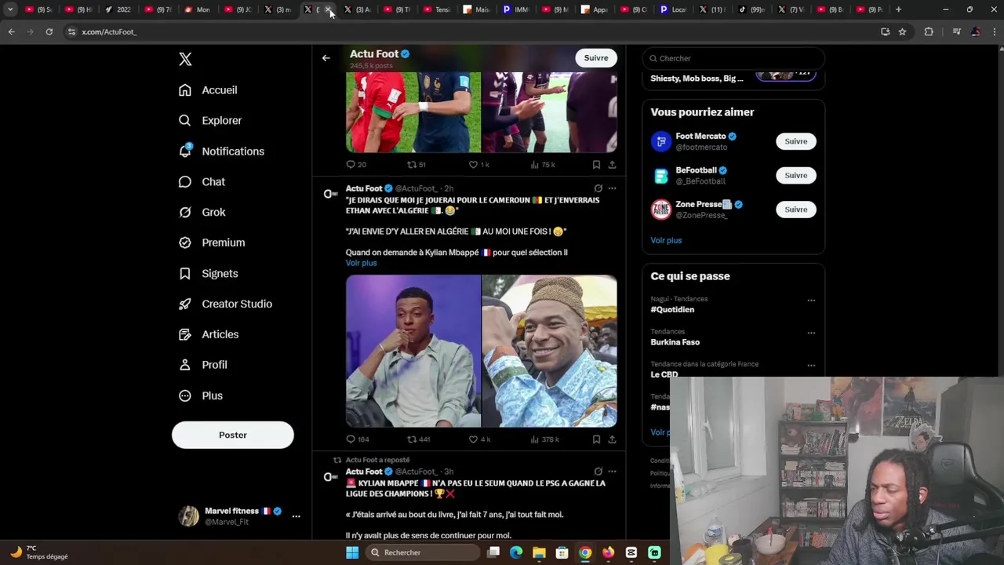Reply to the Mbappé Cameroun post with 164 replies
This screenshot has width=1004, height=565.
[357, 439]
